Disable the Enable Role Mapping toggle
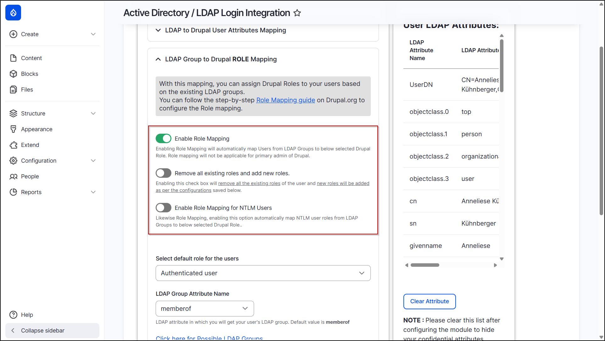The width and height of the screenshot is (605, 341). pos(163,138)
